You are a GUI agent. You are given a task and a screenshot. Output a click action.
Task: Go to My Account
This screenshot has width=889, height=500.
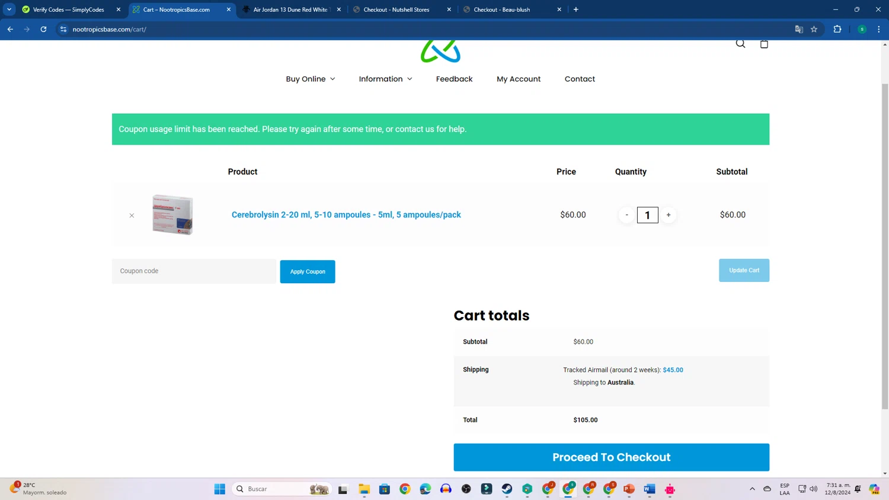(519, 79)
